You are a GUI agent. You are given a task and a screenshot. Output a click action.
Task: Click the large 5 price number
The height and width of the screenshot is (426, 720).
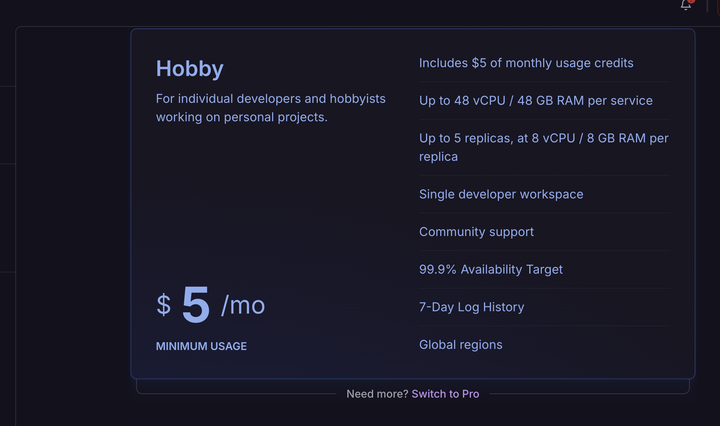tap(196, 305)
